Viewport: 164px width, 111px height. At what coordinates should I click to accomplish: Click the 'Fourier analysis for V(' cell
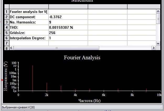[29, 12]
